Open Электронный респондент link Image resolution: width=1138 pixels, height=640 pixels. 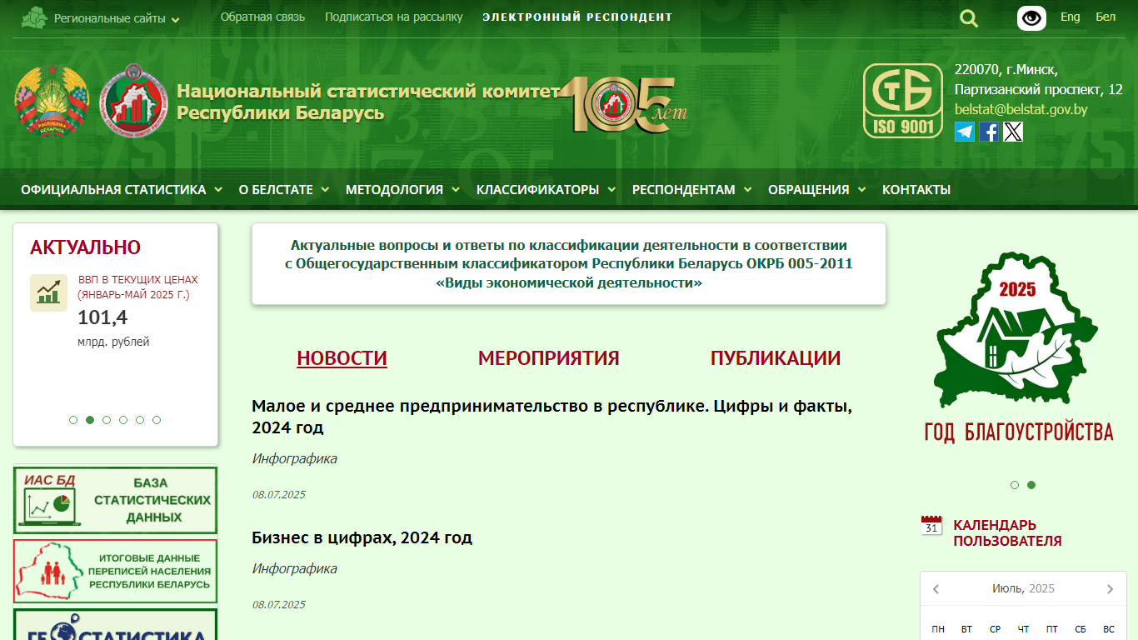pyautogui.click(x=577, y=17)
